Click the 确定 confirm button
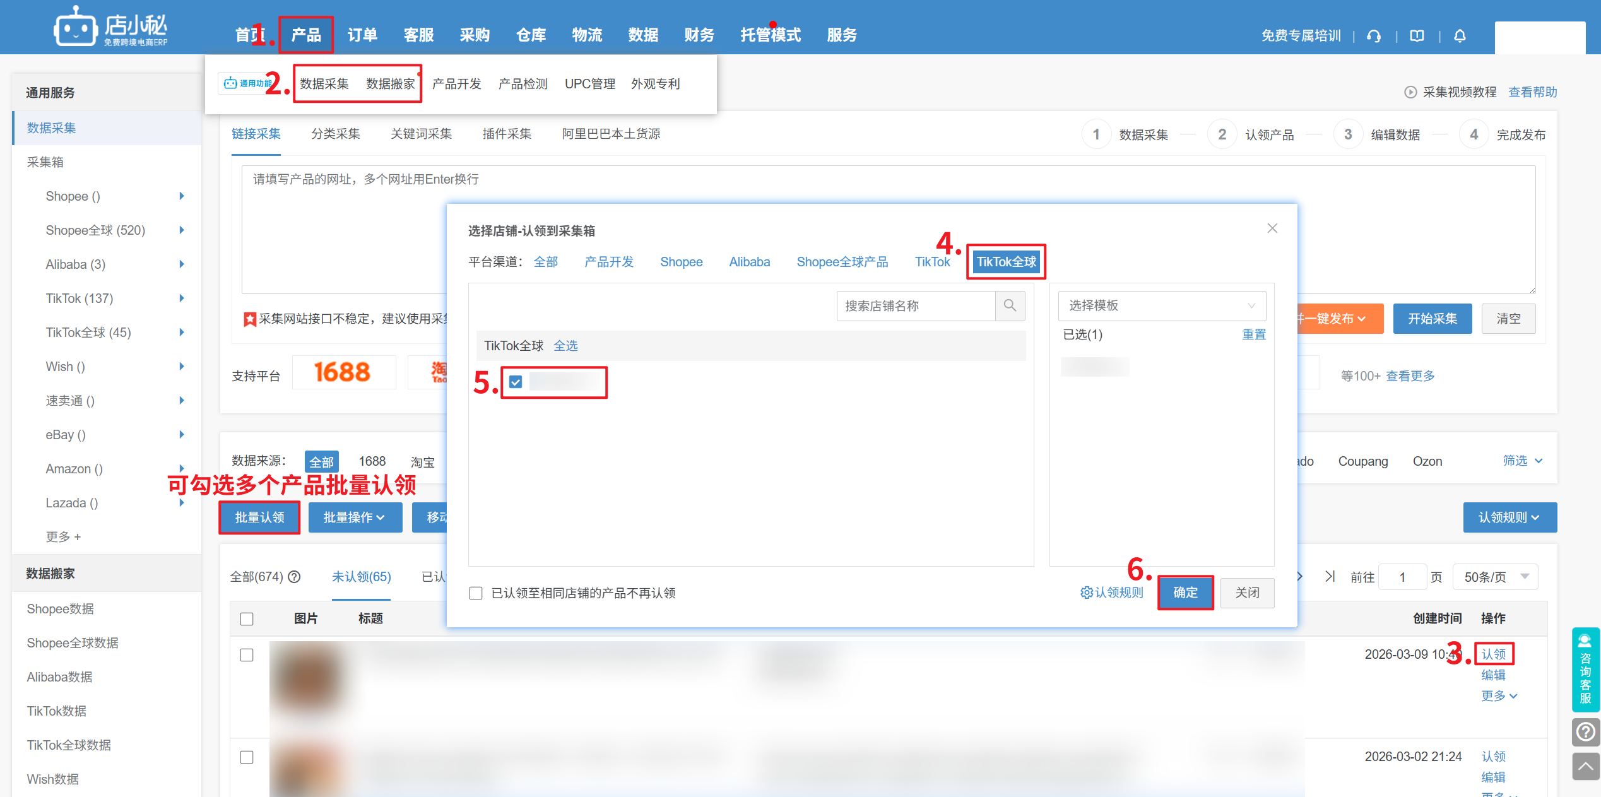 (x=1185, y=593)
